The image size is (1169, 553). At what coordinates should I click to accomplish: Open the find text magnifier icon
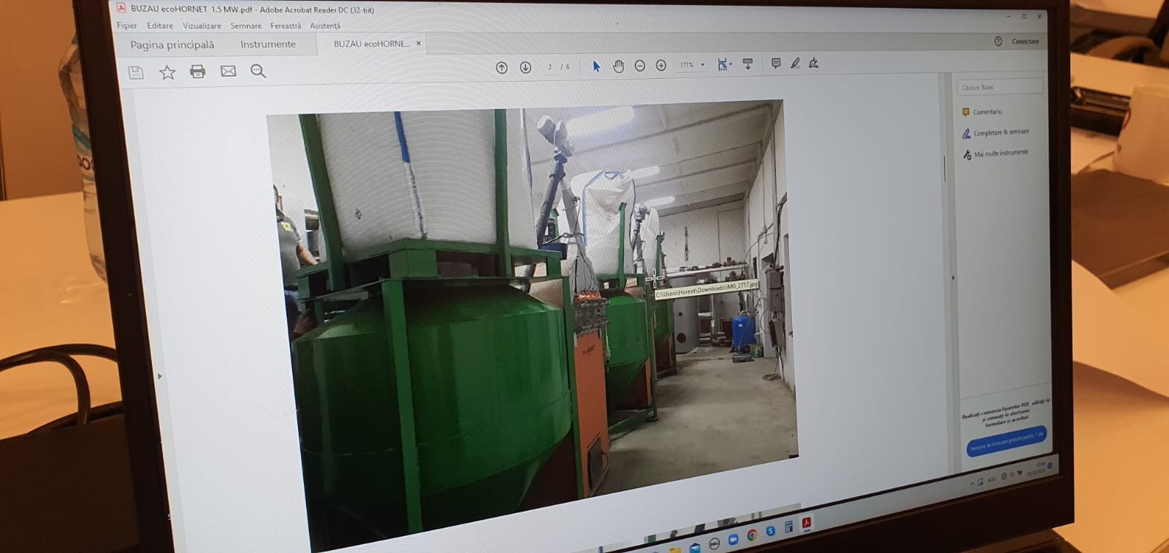coord(258,71)
